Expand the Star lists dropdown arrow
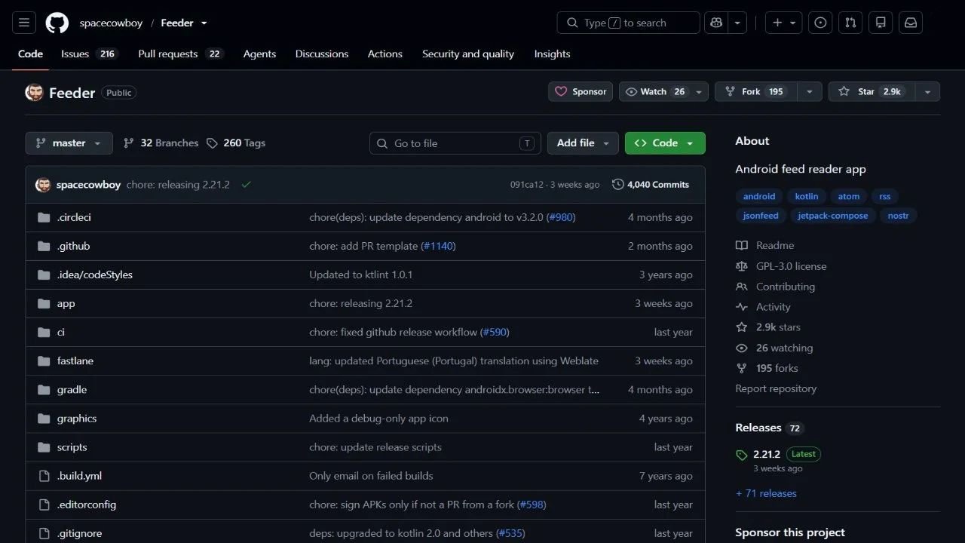 (x=927, y=91)
